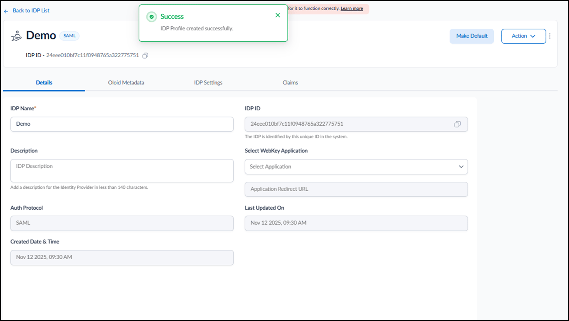The height and width of the screenshot is (321, 569).
Task: Open the three-dot more options menu
Action: [x=550, y=36]
